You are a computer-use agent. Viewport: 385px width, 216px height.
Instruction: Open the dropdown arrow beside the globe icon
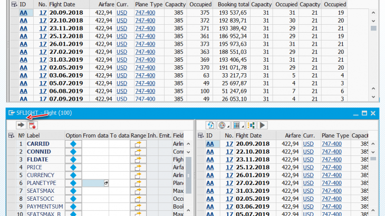[x=228, y=126]
